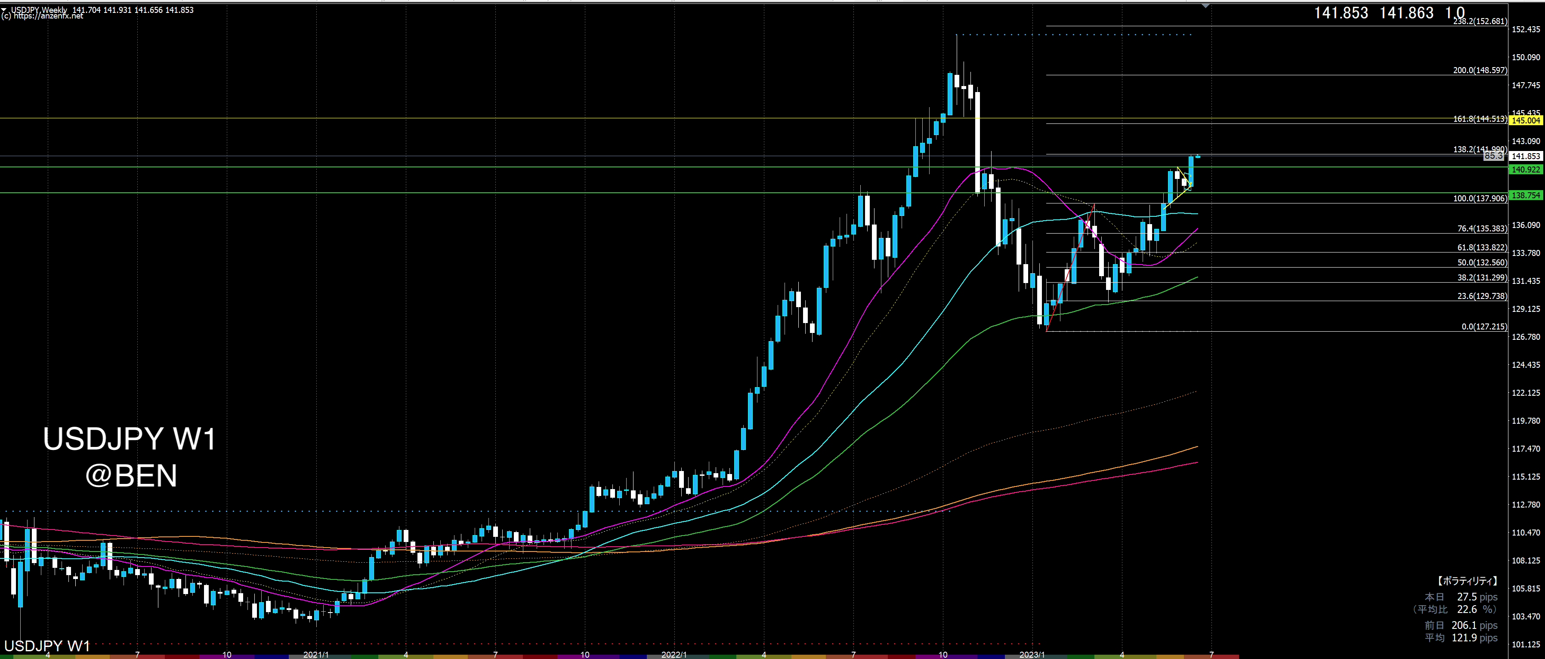Click the yellow 145.004 price label
1545x659 pixels.
tap(1525, 120)
